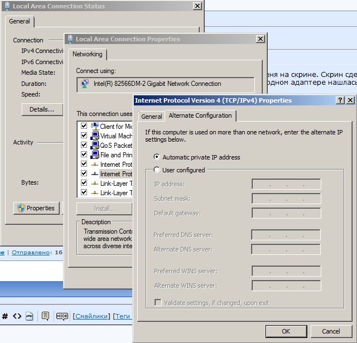Image resolution: width=357 pixels, height=343 pixels.
Task: Close Local Area Connection Status window
Action: click(197, 6)
